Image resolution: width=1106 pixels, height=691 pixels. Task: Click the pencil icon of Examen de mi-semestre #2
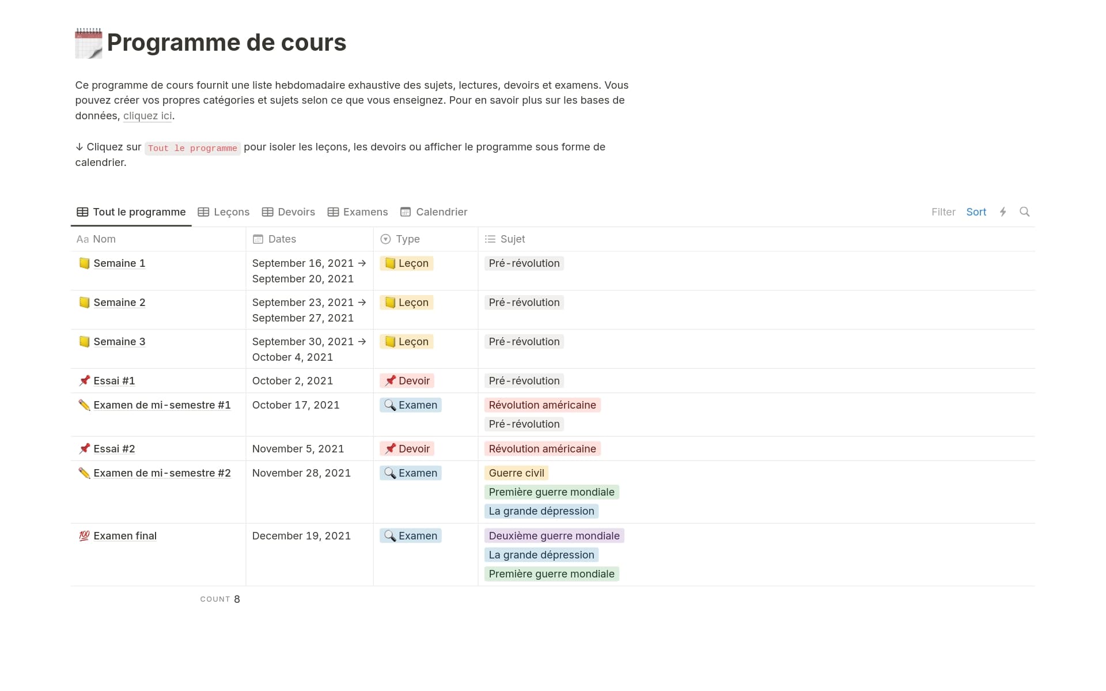point(85,473)
